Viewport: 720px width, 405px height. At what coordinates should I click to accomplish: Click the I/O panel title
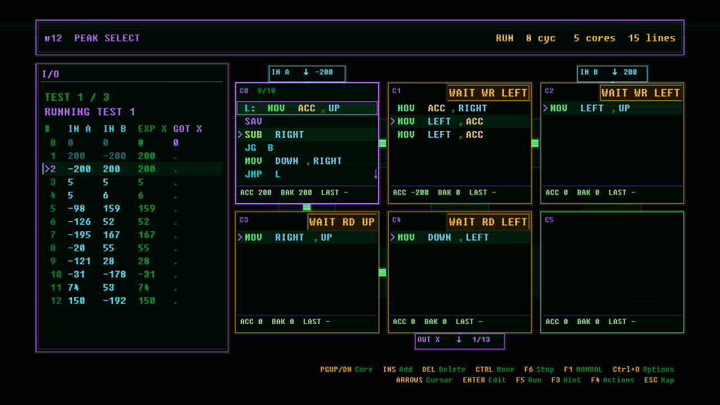[x=51, y=74]
